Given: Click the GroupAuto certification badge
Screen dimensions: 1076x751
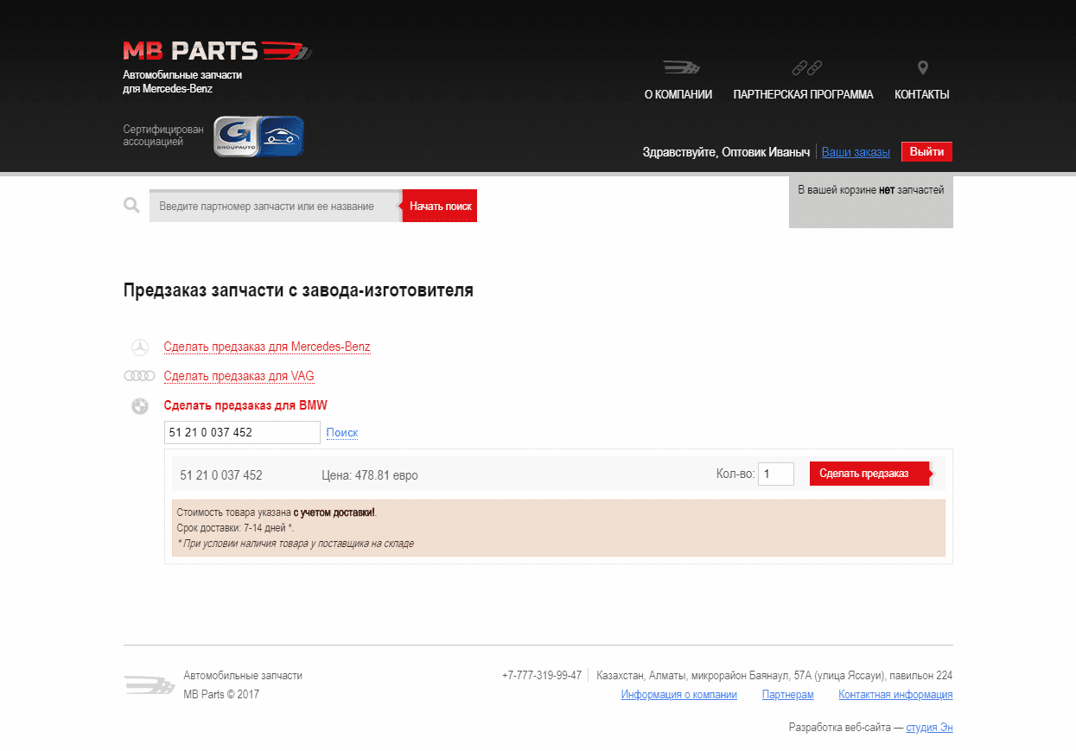Looking at the screenshot, I should tap(258, 137).
